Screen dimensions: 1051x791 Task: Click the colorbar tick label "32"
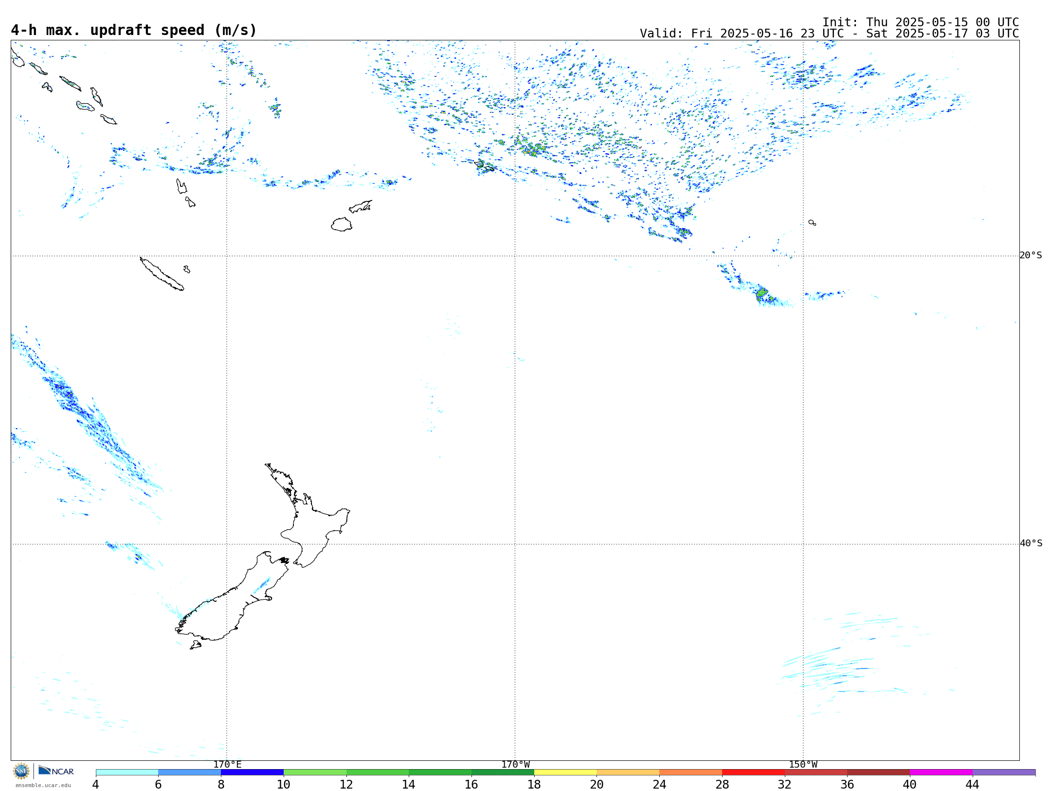click(785, 784)
